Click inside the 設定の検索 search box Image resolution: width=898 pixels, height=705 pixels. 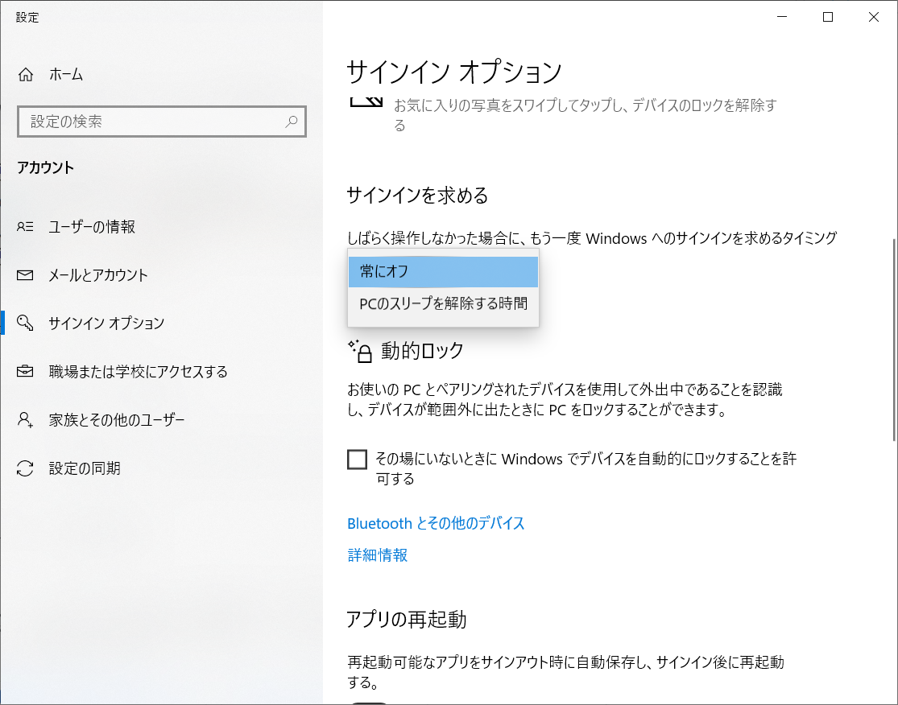[145, 122]
